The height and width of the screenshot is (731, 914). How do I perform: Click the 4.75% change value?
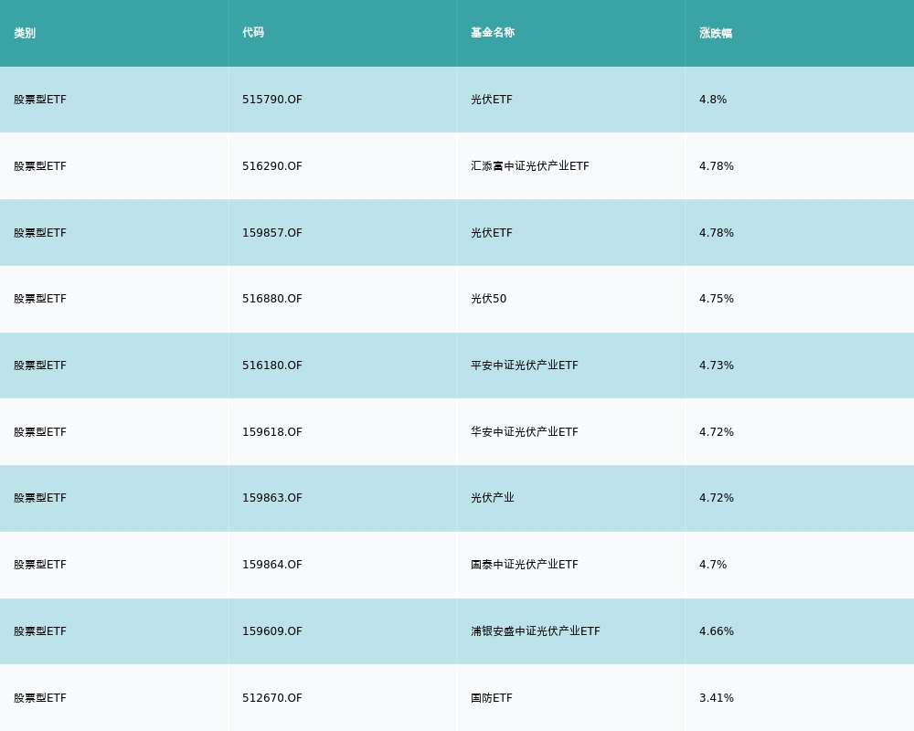point(717,299)
